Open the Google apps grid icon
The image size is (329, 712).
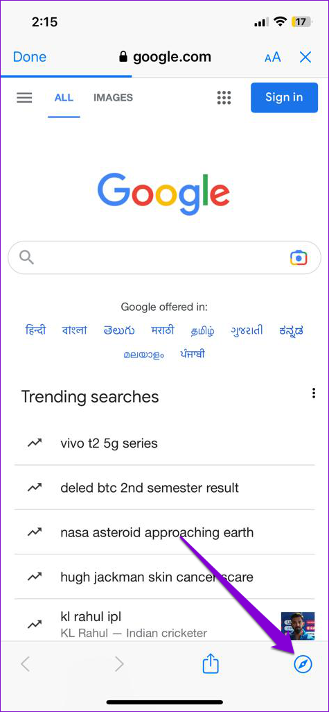[224, 97]
